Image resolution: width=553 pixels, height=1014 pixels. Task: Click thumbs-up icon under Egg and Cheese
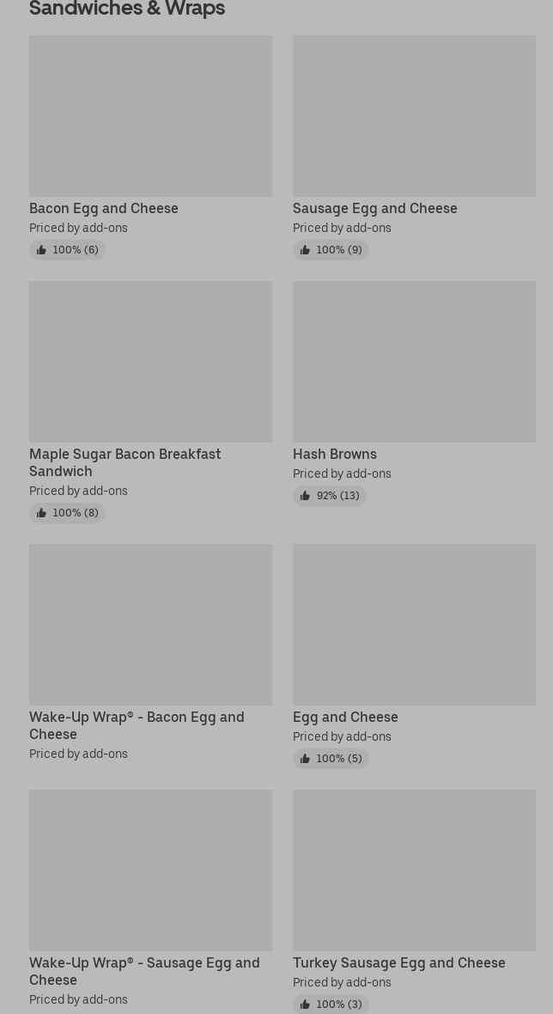point(305,759)
